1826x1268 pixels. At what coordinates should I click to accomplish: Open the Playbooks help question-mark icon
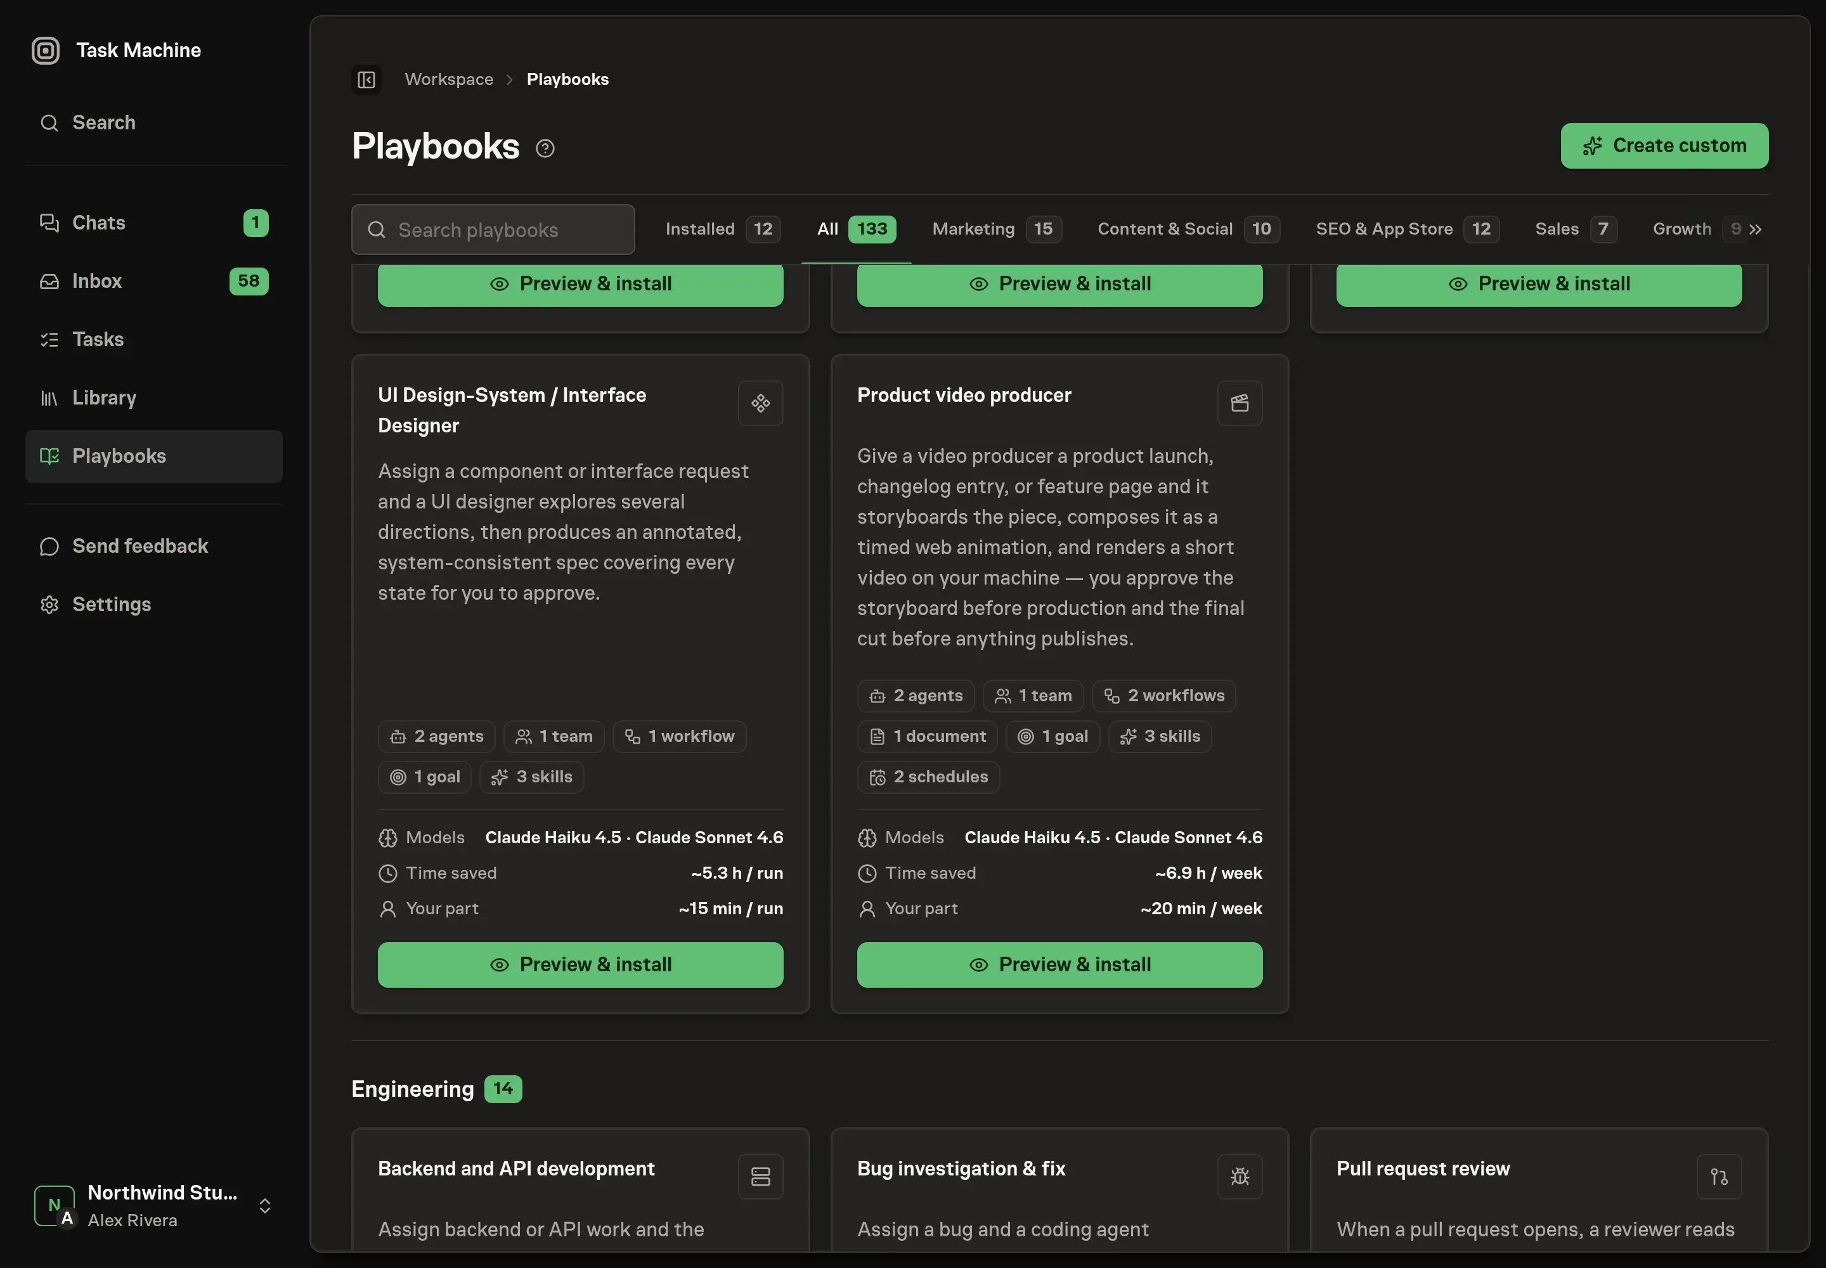click(x=545, y=148)
